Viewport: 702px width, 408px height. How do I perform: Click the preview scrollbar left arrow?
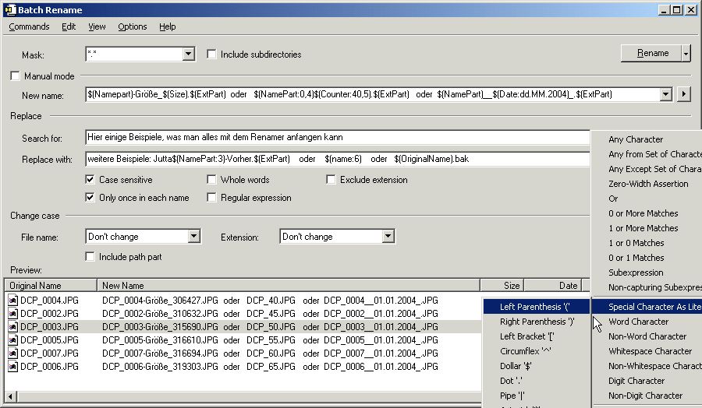tap(11, 396)
